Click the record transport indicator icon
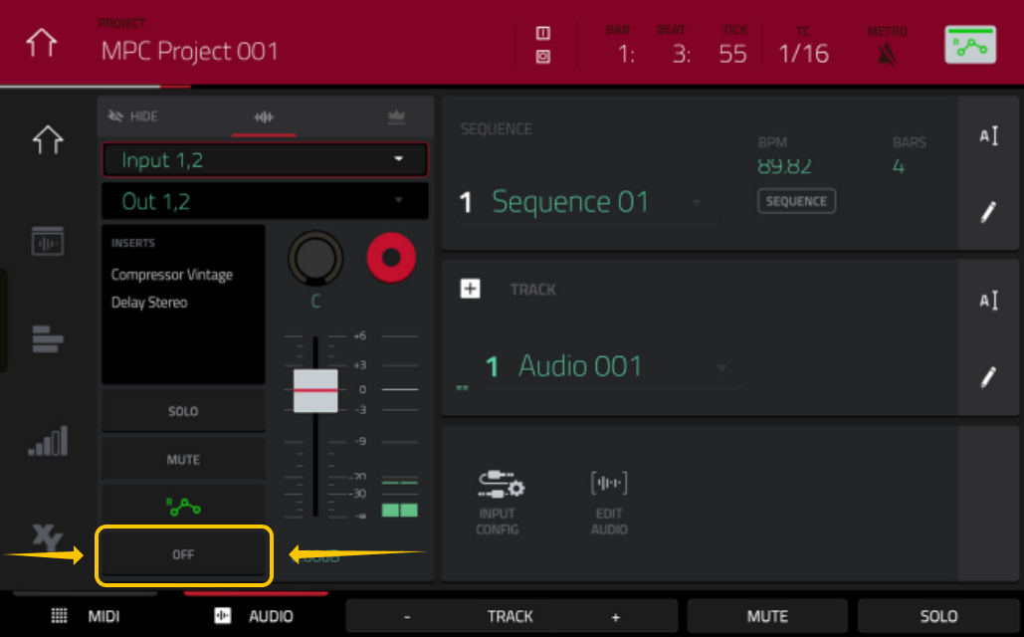The width and height of the screenshot is (1024, 637). tap(542, 57)
